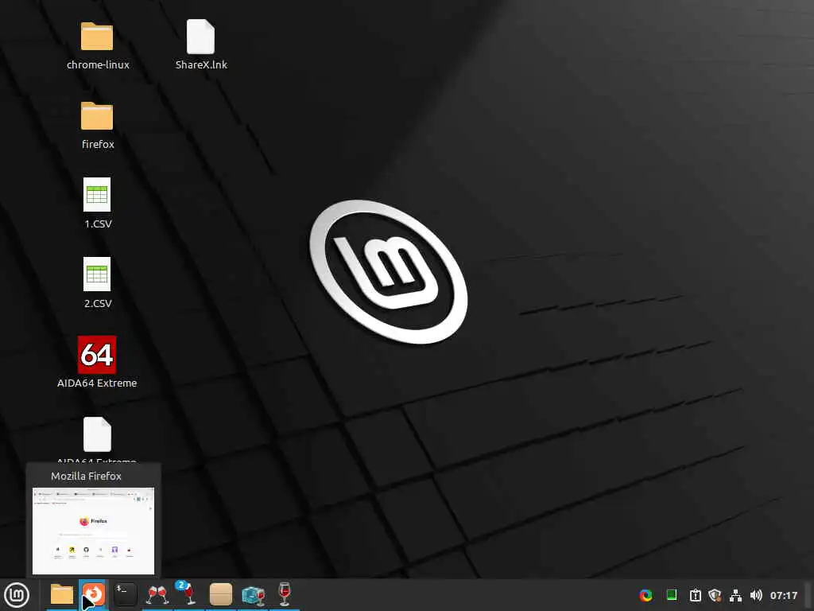The width and height of the screenshot is (814, 611).
Task: Open the file manager from the taskbar
Action: 62,595
